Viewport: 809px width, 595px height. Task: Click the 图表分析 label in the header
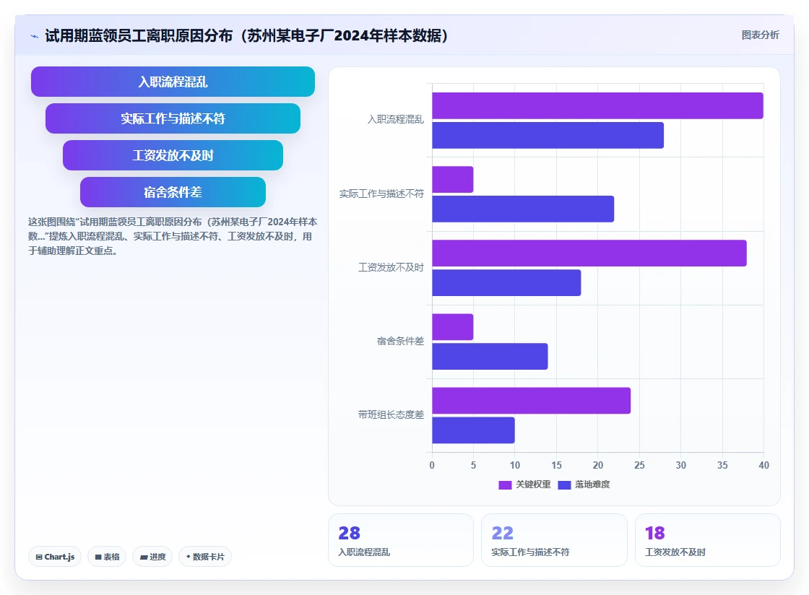point(760,35)
